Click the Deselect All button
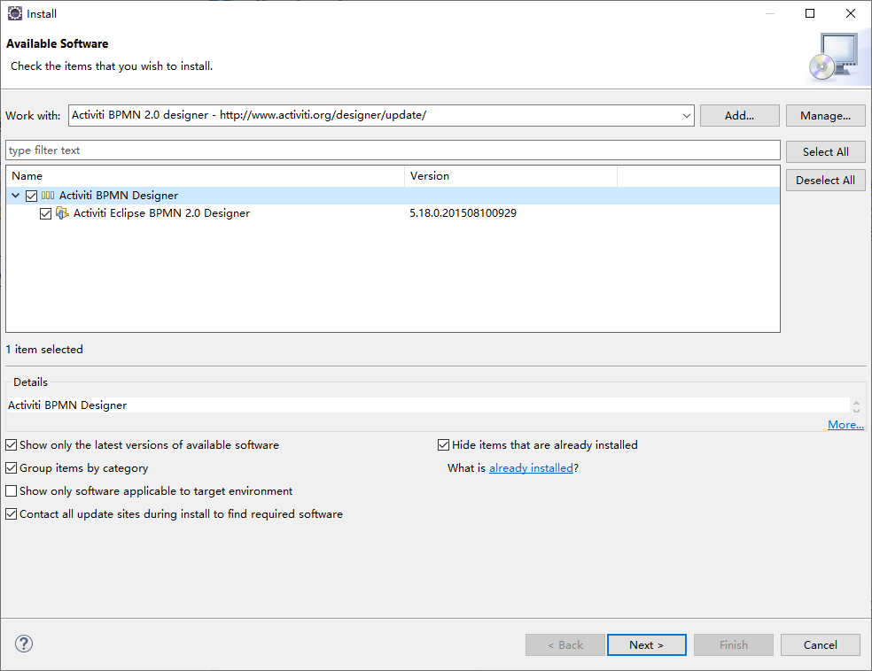Image resolution: width=872 pixels, height=671 pixels. tap(825, 180)
